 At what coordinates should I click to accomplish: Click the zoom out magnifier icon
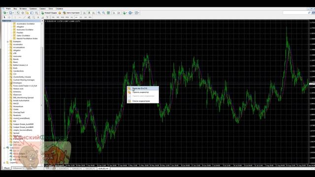(x=104, y=13)
